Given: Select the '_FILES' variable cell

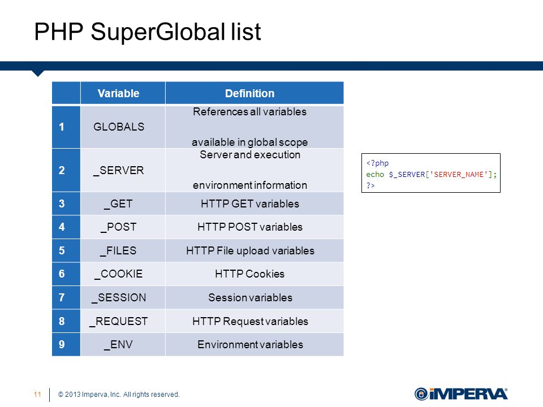Looking at the screenshot, I should point(123,250).
